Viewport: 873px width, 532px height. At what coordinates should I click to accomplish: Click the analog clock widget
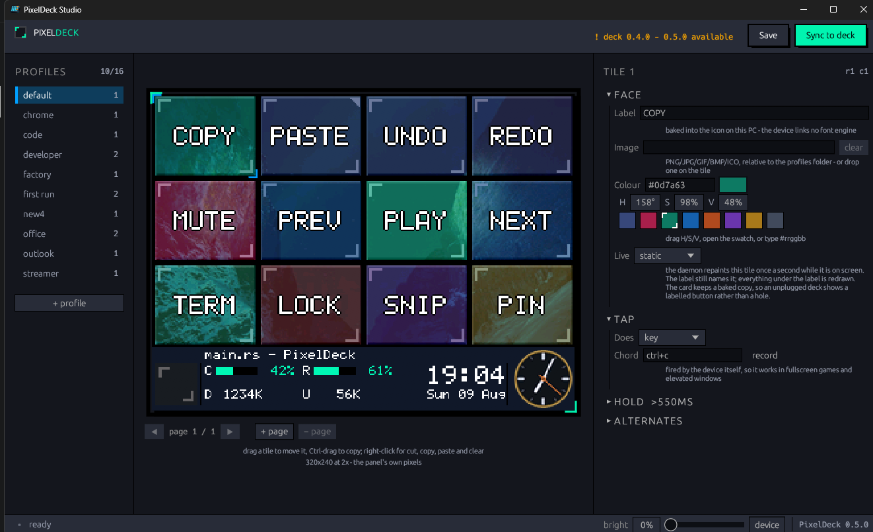point(543,379)
